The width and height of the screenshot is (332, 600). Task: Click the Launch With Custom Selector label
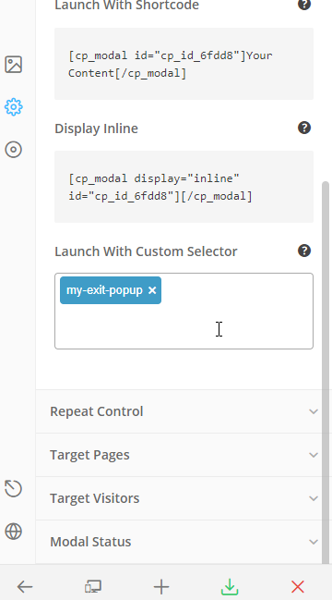(146, 251)
